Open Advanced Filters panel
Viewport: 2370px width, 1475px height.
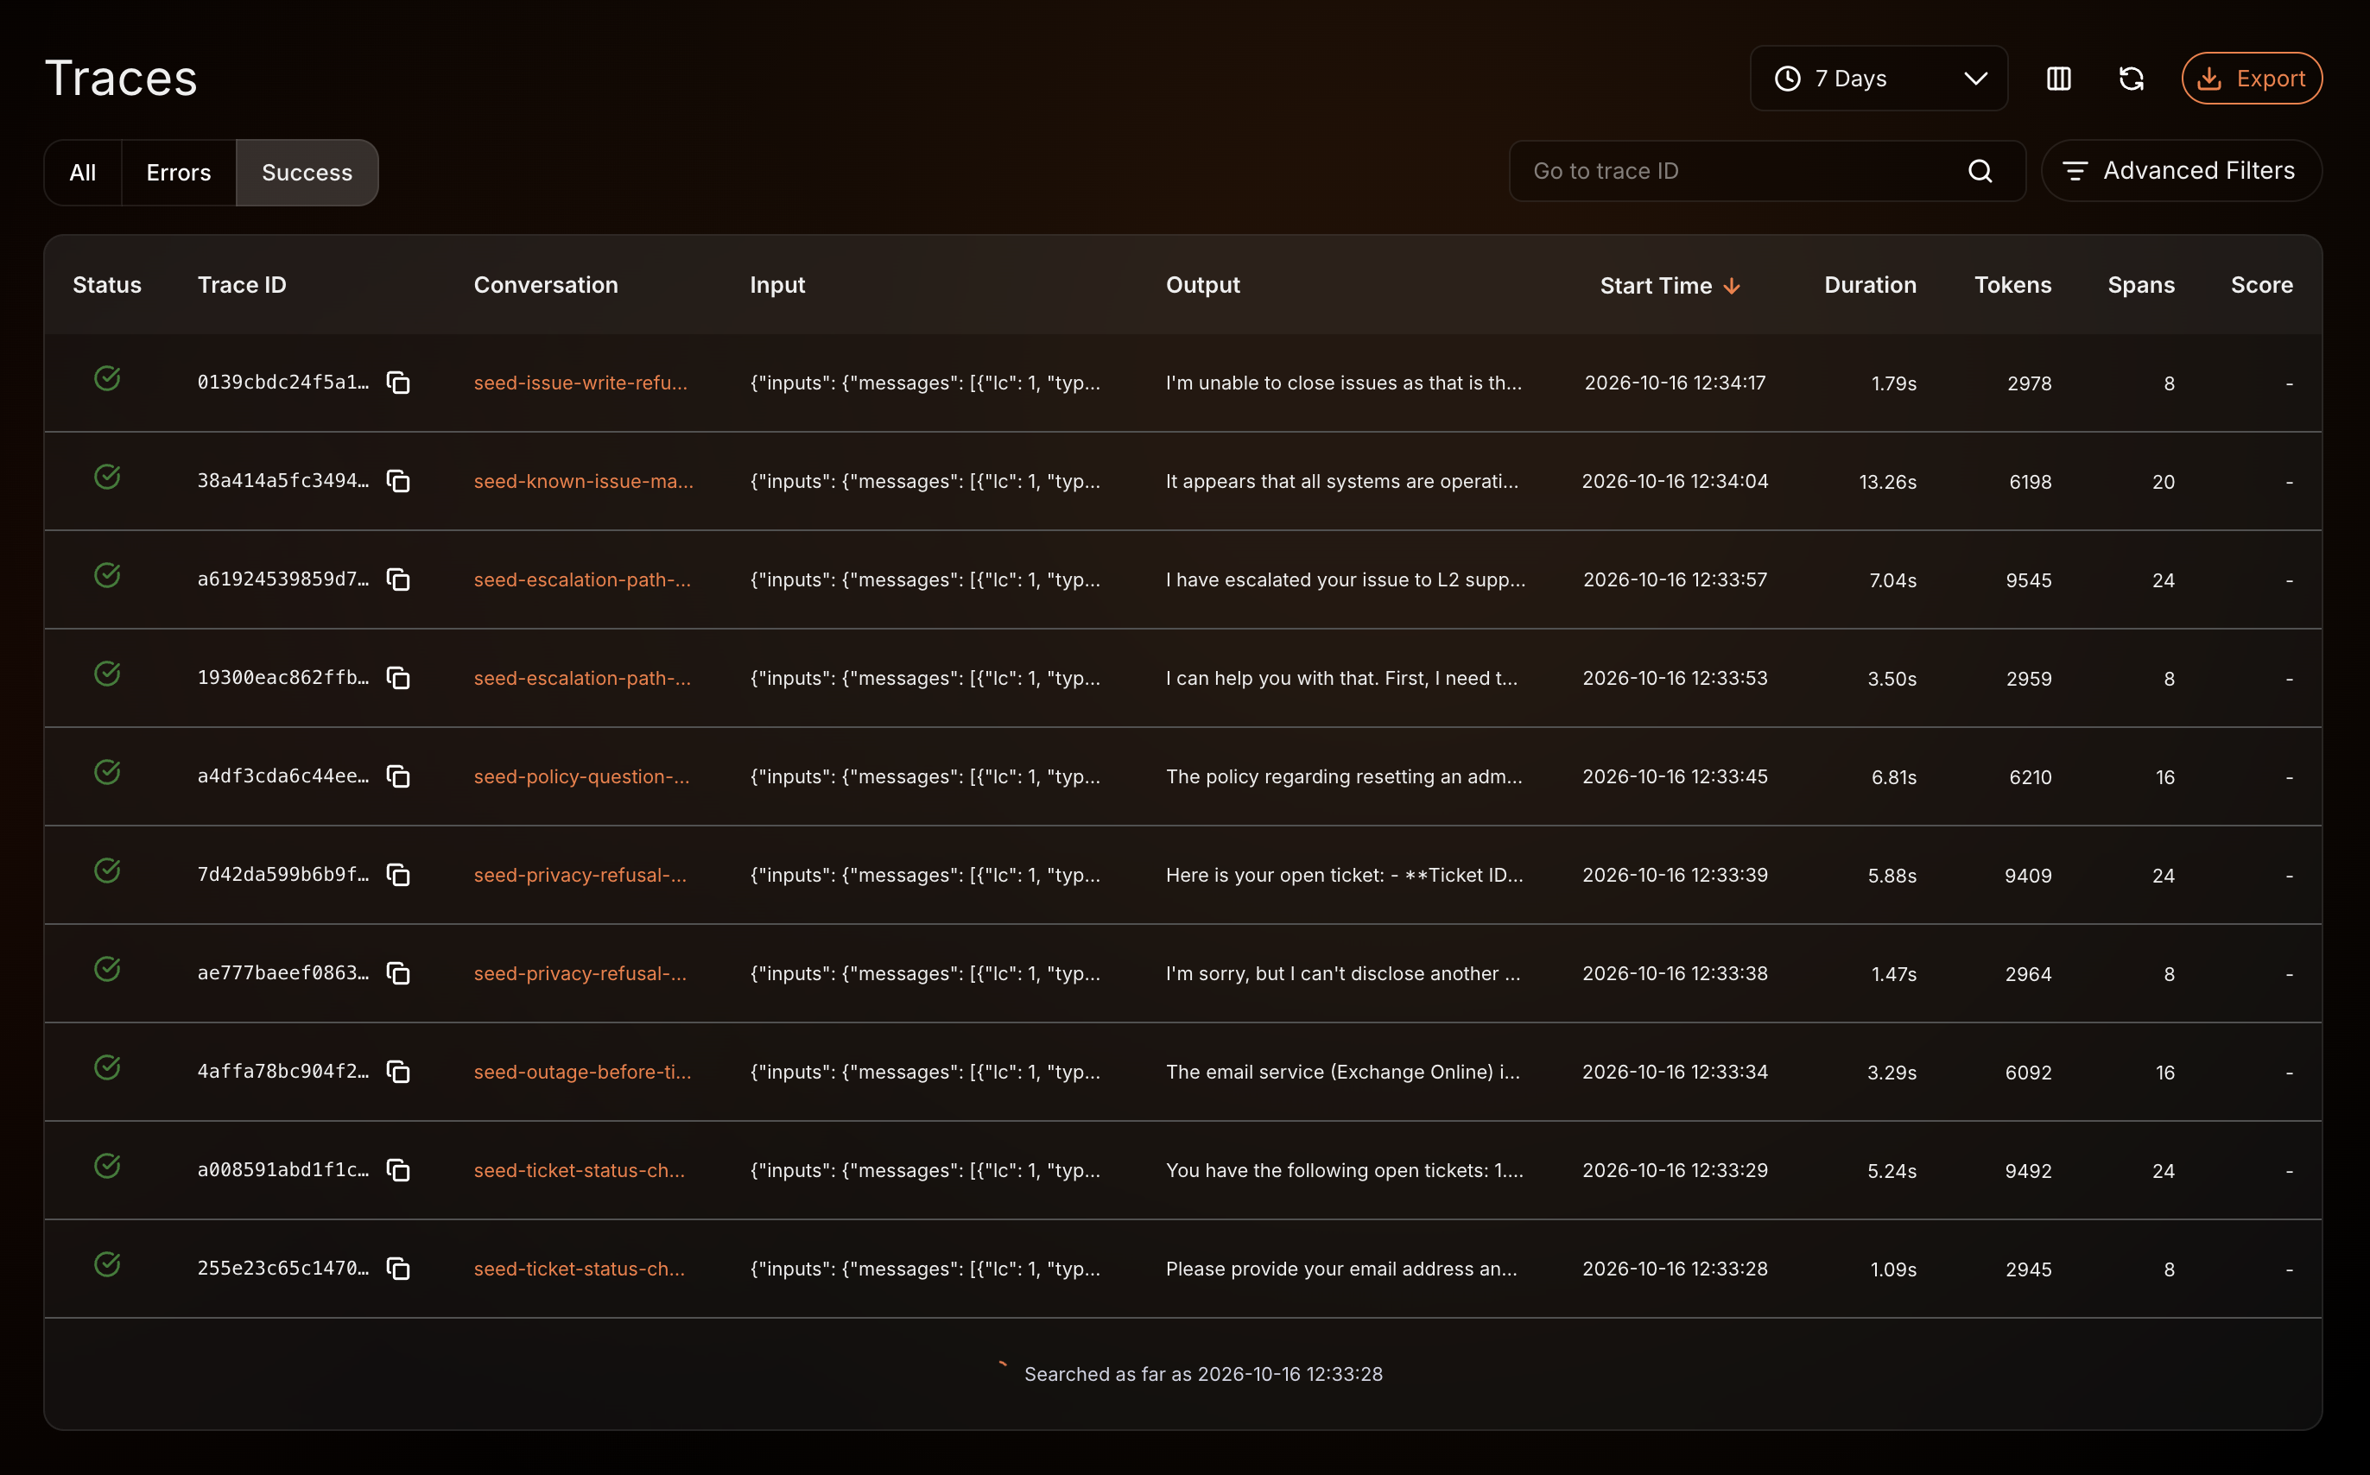(2181, 171)
